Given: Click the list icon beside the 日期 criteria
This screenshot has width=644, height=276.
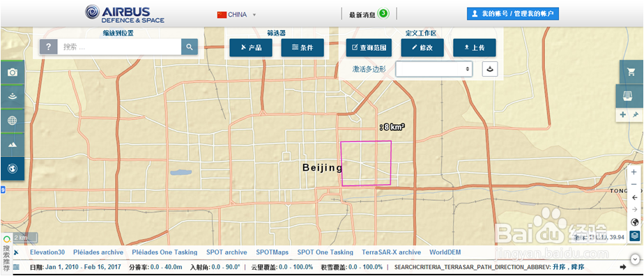Looking at the screenshot, I should [16, 267].
